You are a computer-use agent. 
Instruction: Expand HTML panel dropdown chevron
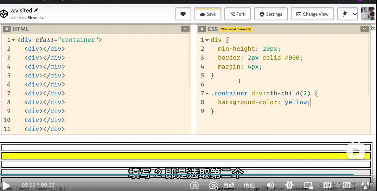coord(185,29)
